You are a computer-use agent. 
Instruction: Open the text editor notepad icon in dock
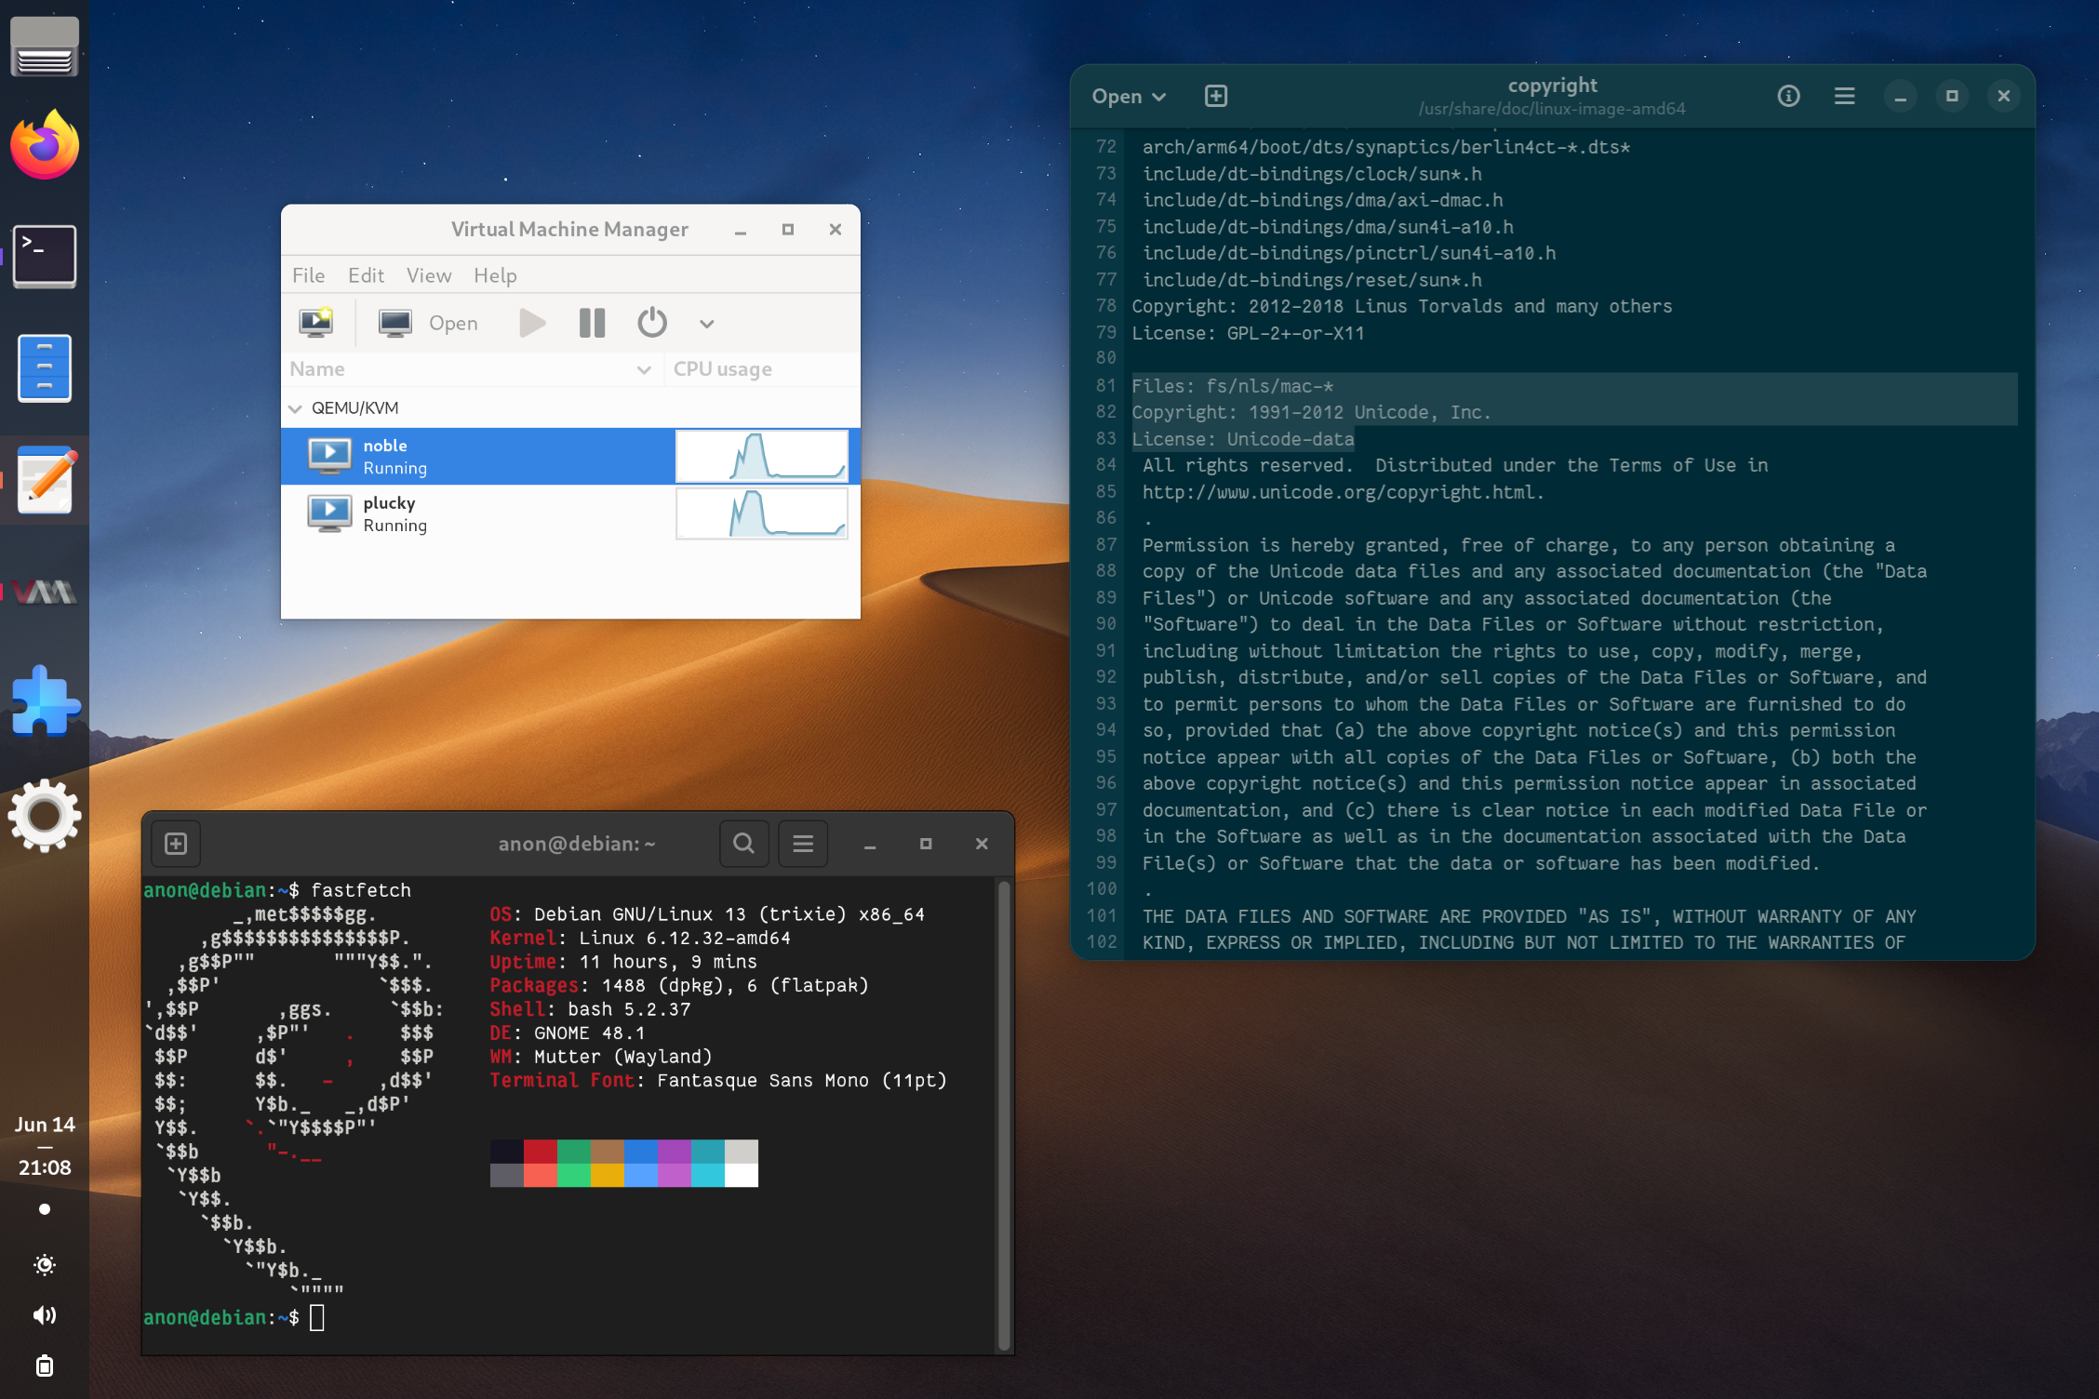tap(45, 480)
